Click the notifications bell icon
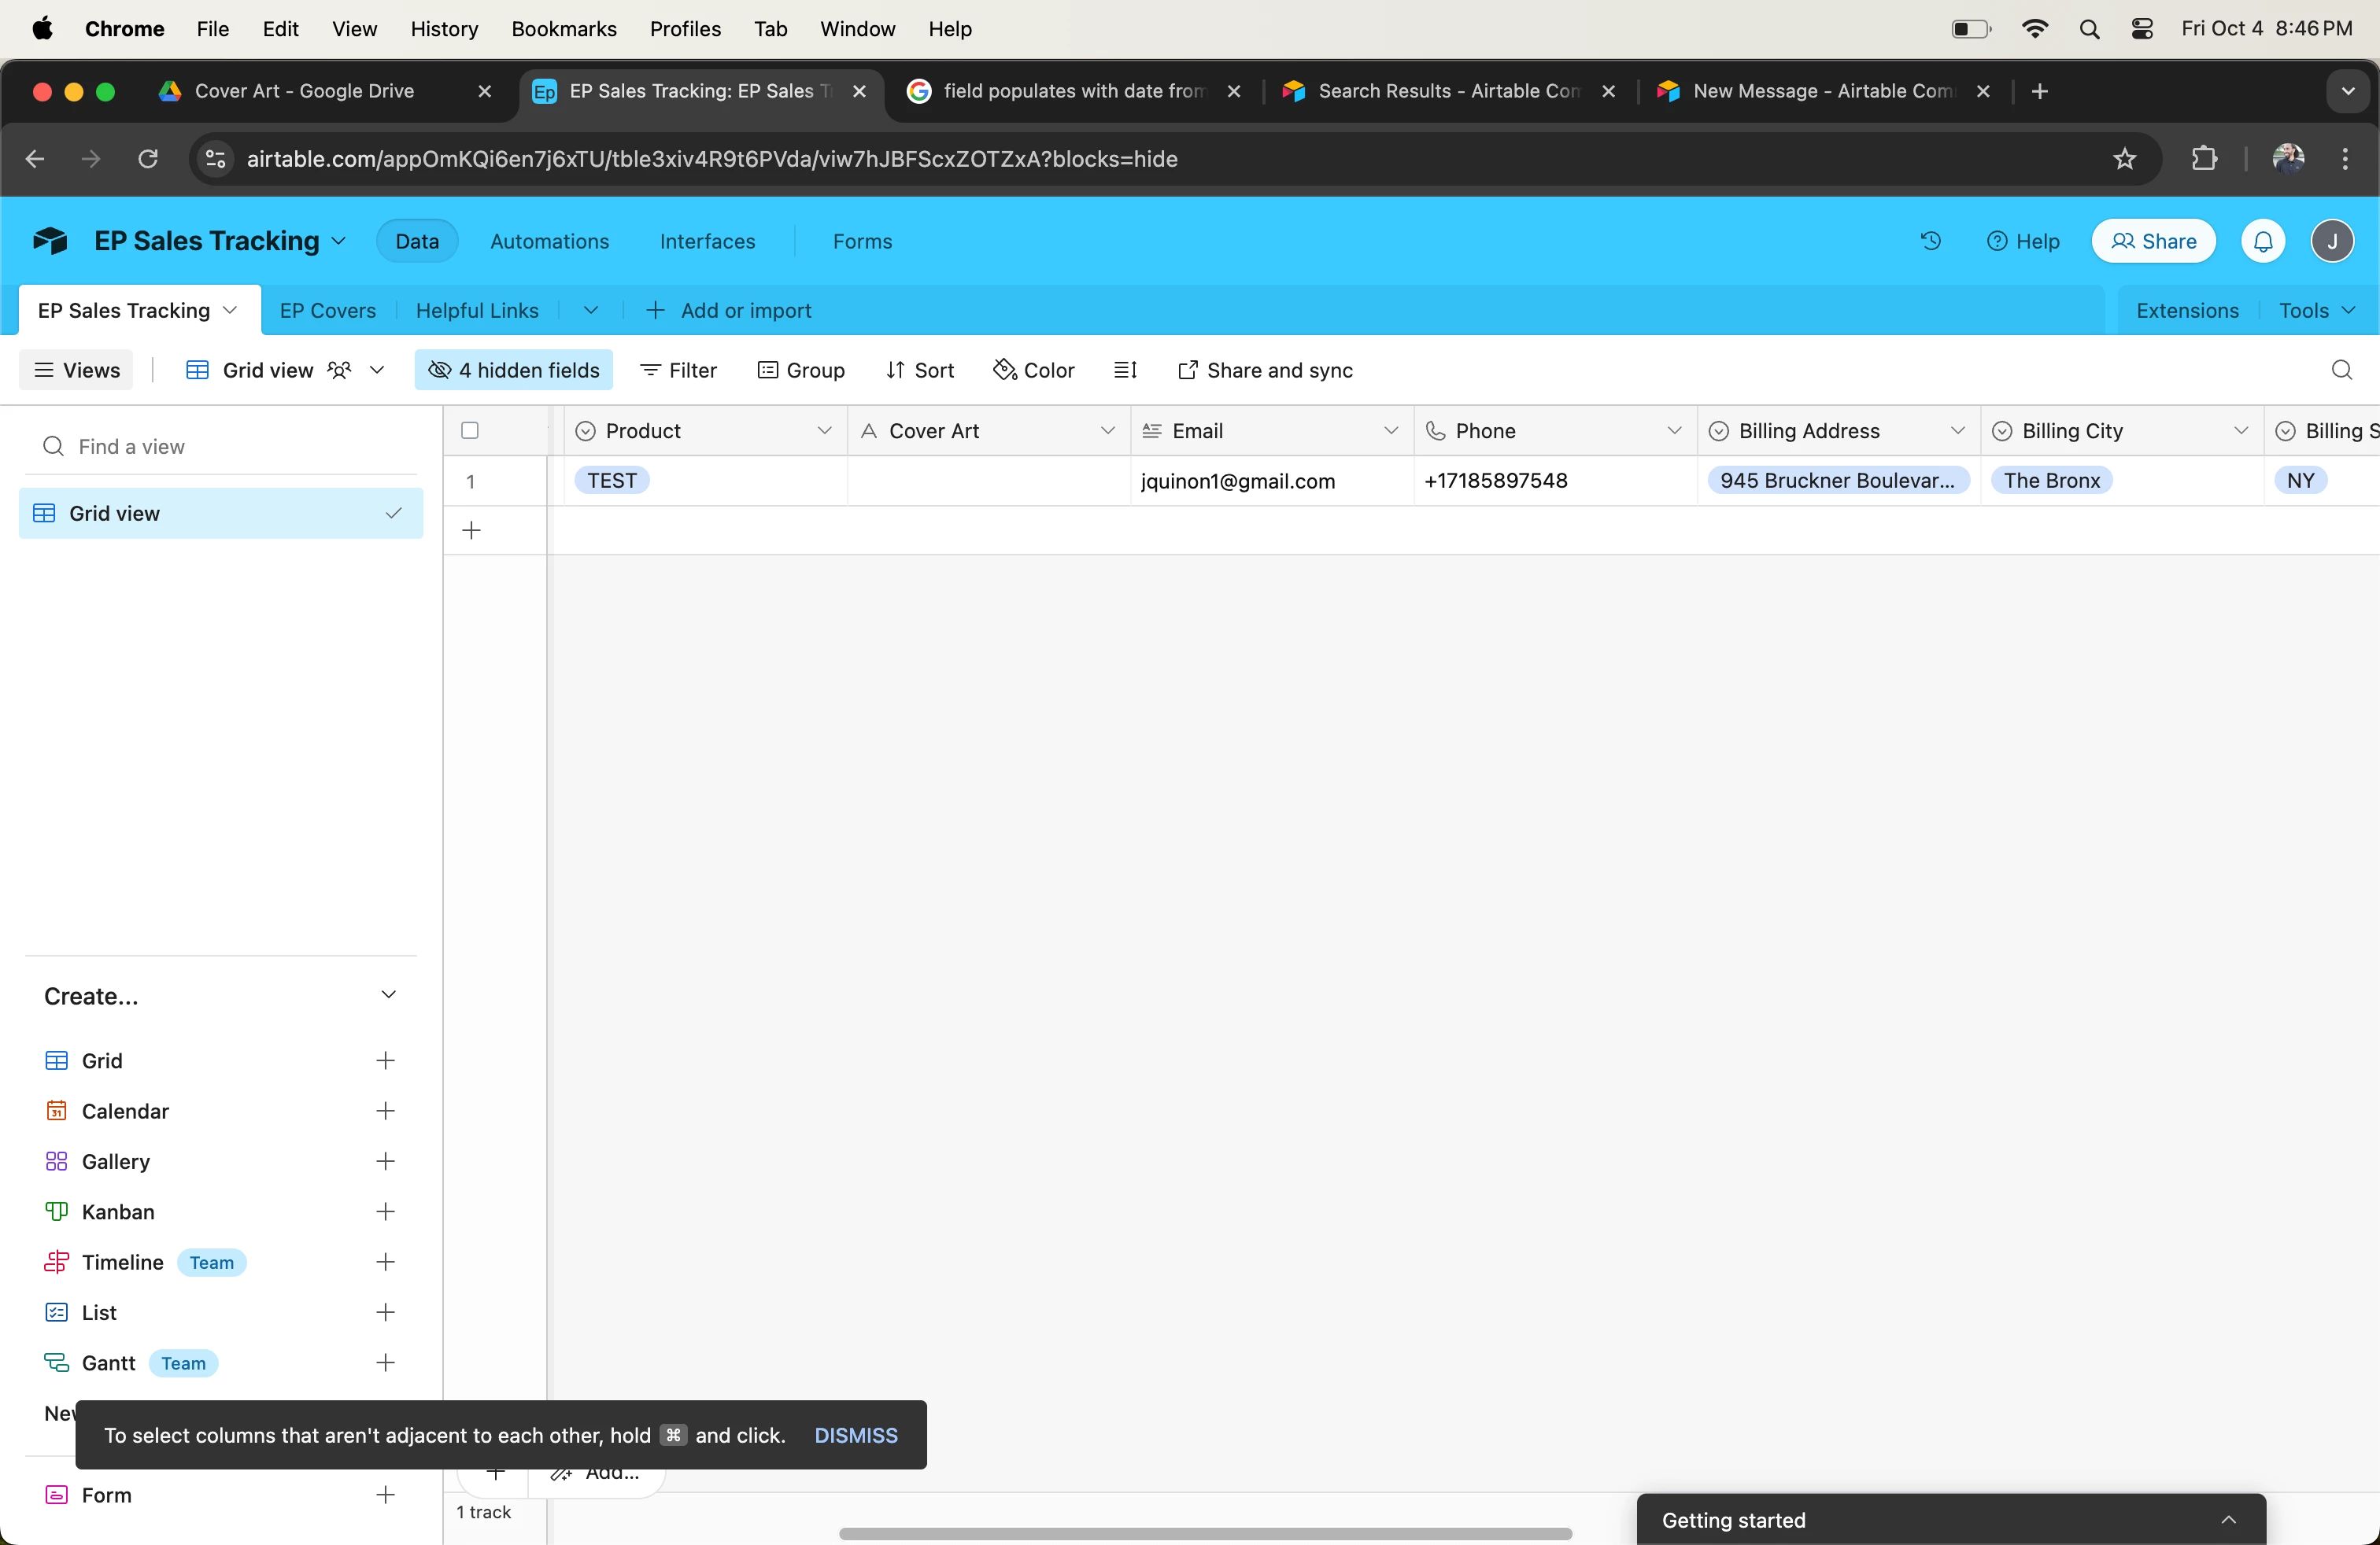Screen dimensions: 2380x1545 [x=2263, y=241]
